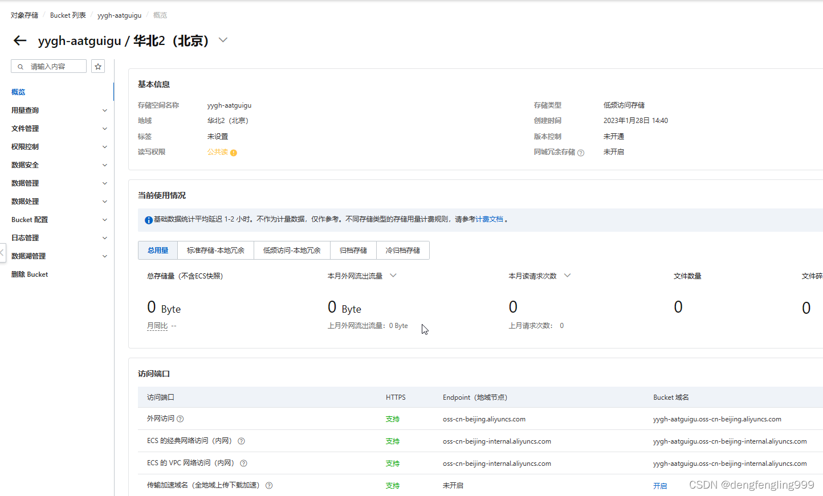Click help icon next to 同城冗余存储
Screen dimensions: 823x496
(581, 153)
